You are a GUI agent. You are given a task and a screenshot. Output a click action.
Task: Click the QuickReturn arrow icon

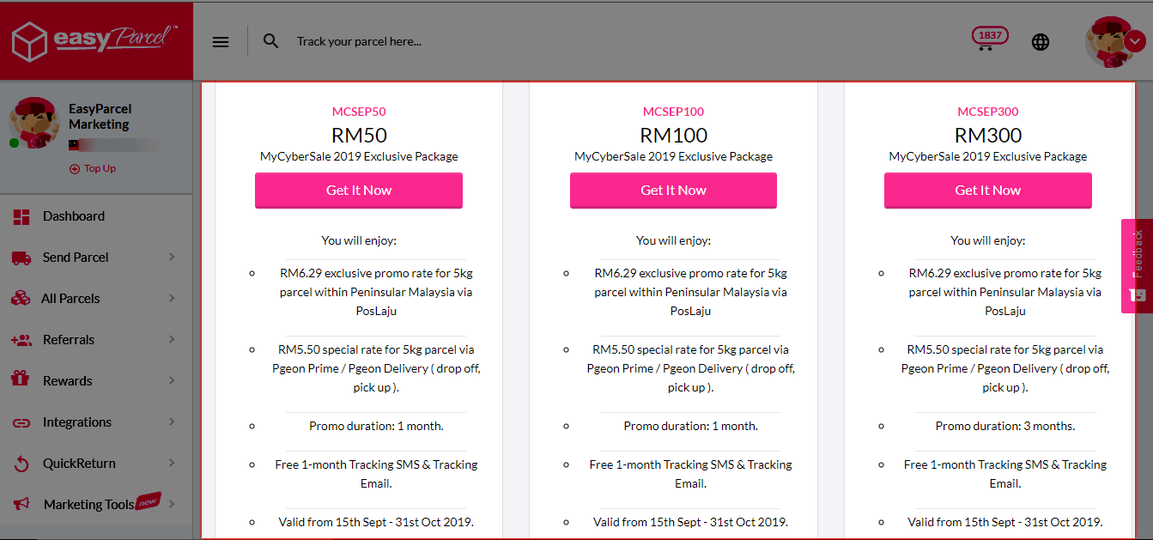point(21,464)
